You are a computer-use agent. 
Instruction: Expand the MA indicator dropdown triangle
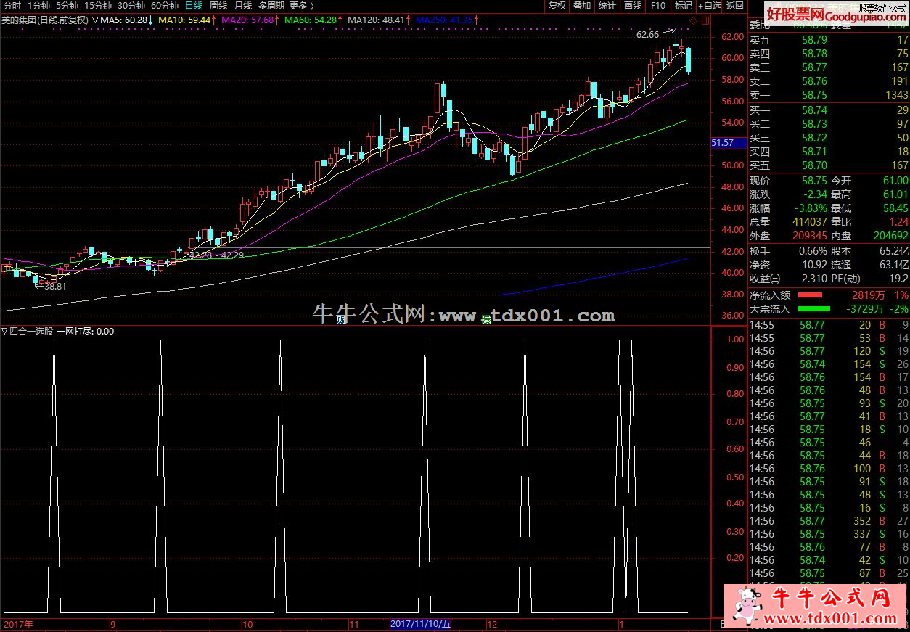click(x=96, y=20)
